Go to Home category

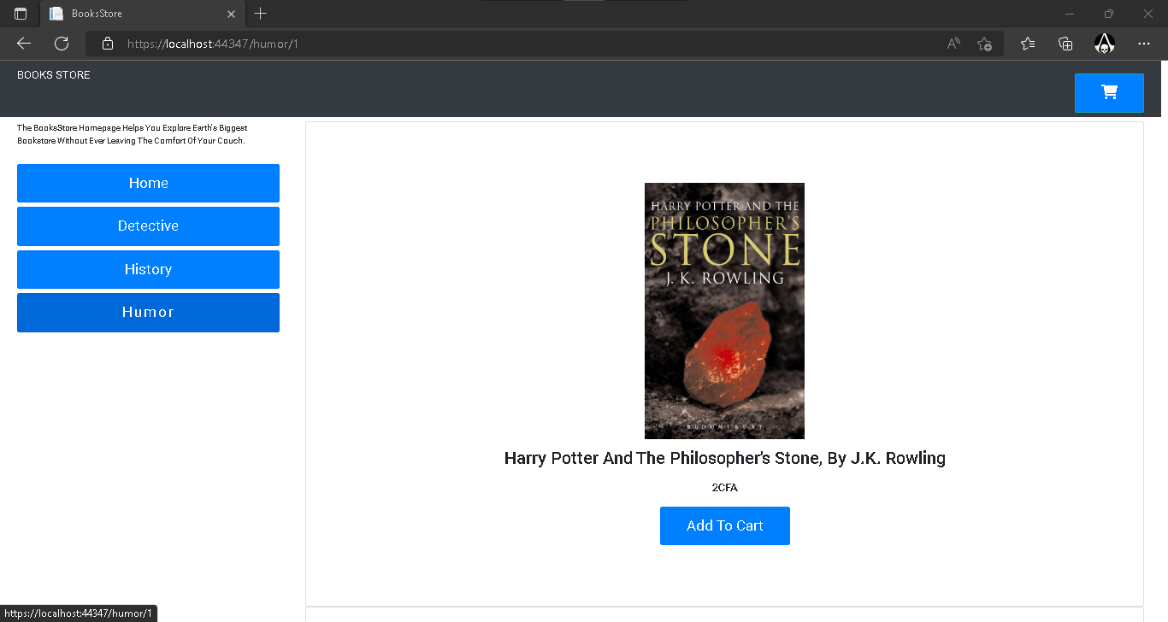148,183
